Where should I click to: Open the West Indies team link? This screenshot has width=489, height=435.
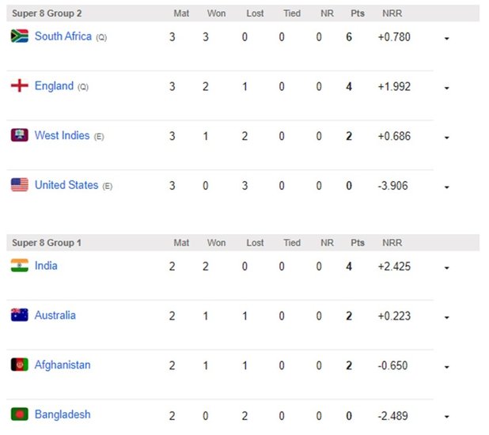[62, 135]
